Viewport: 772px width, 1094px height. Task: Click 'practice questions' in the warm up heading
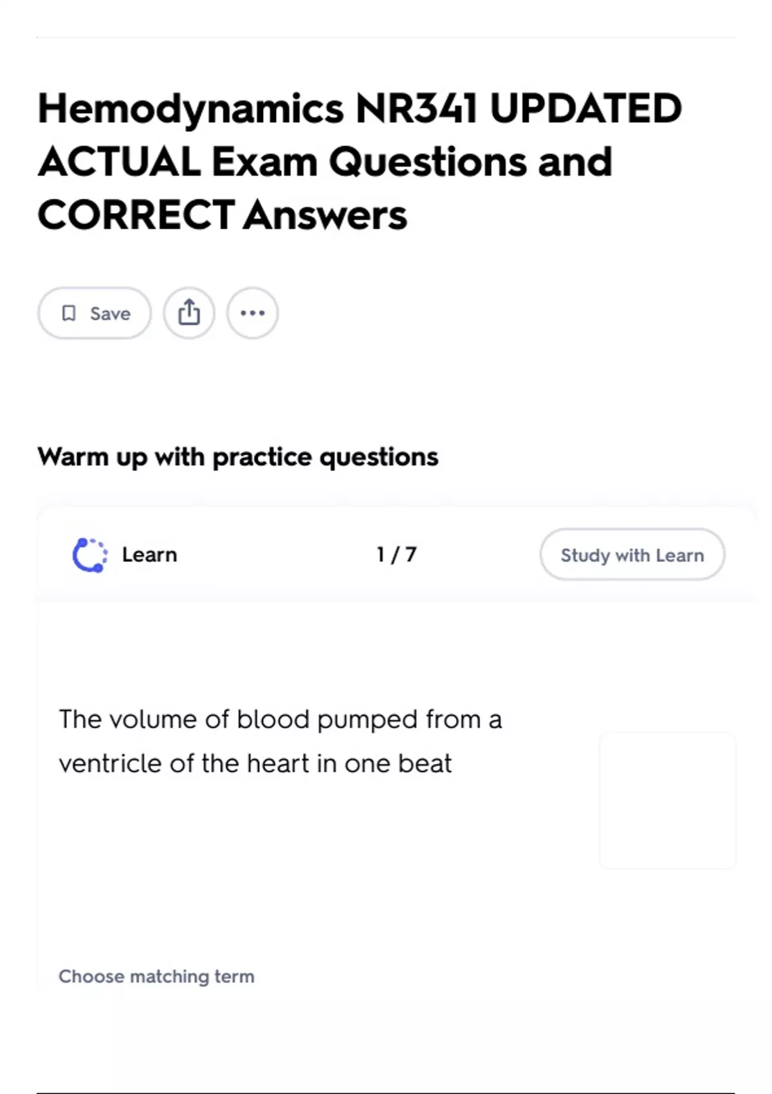pos(325,457)
